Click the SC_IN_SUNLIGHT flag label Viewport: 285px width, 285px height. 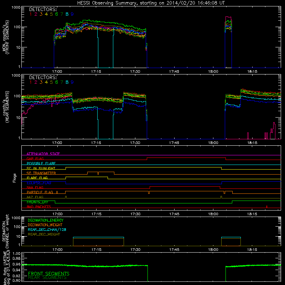coord(41,168)
